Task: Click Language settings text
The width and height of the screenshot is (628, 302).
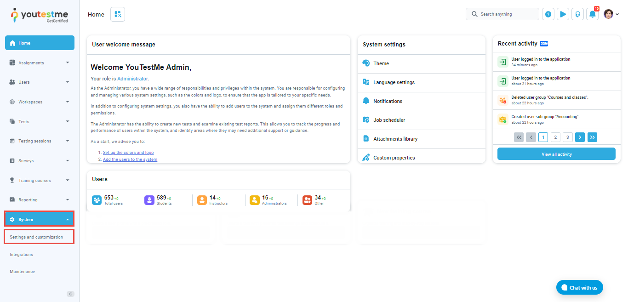Action: coord(394,82)
